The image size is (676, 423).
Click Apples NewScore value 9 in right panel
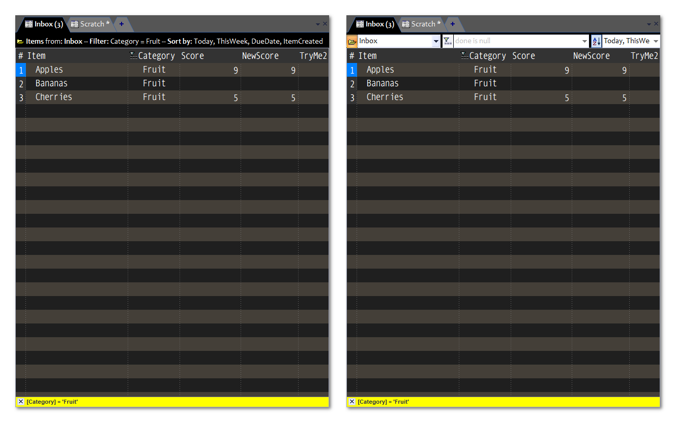pos(624,71)
